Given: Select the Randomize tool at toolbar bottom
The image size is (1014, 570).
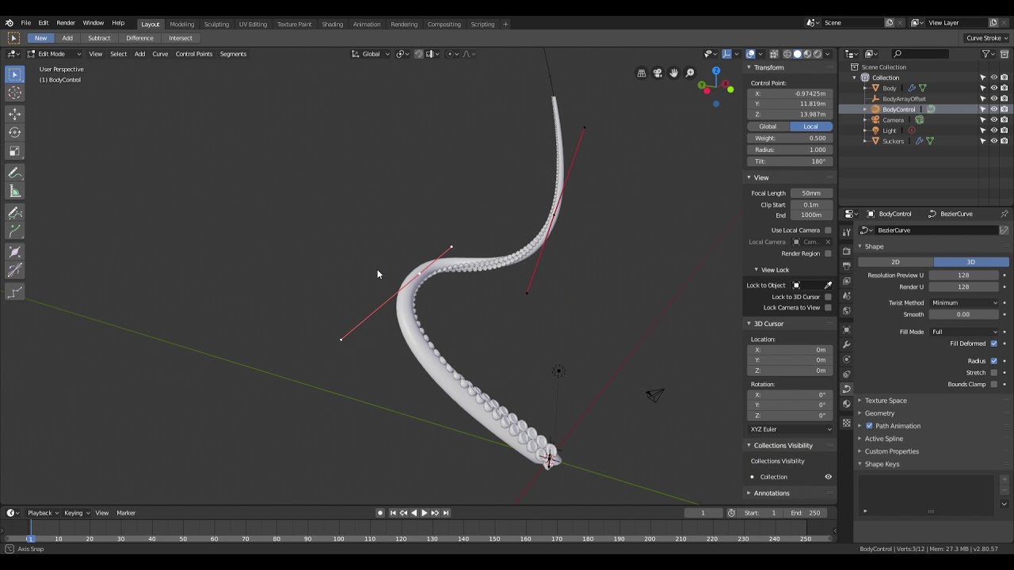Looking at the screenshot, I should click(14, 293).
